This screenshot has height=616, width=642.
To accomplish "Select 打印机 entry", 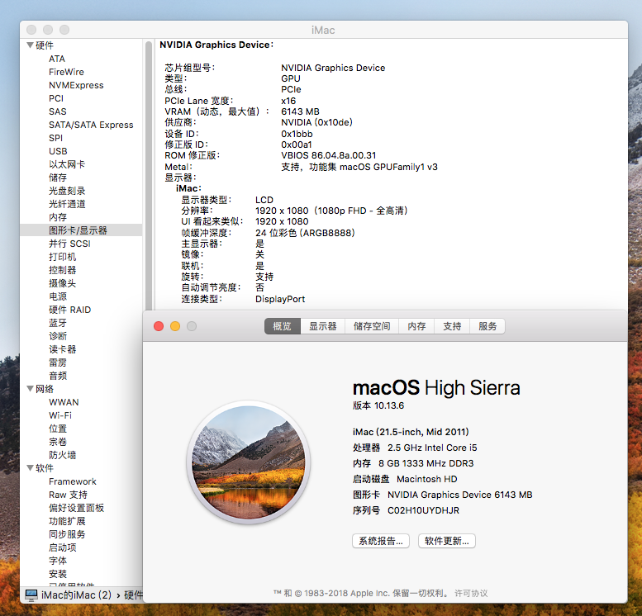I will (x=62, y=257).
